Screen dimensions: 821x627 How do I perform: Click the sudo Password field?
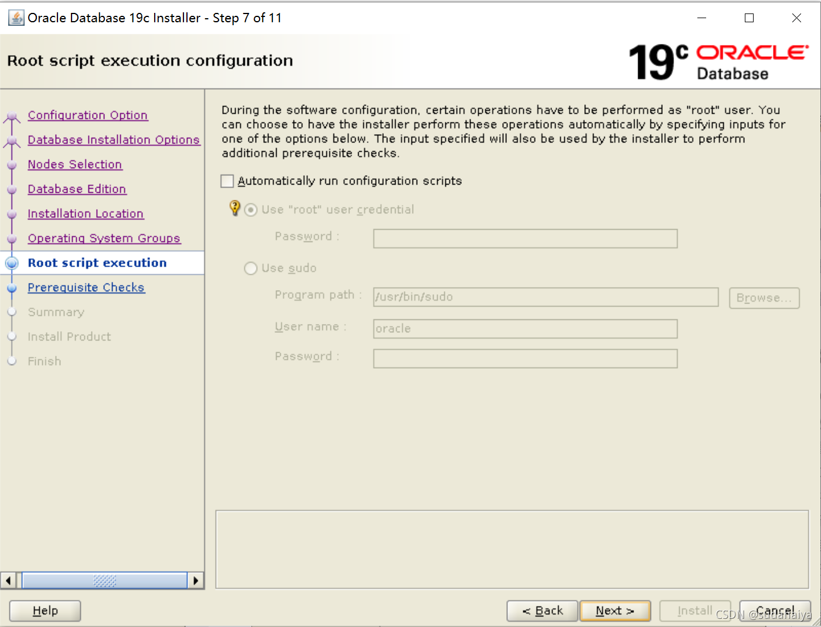point(525,359)
